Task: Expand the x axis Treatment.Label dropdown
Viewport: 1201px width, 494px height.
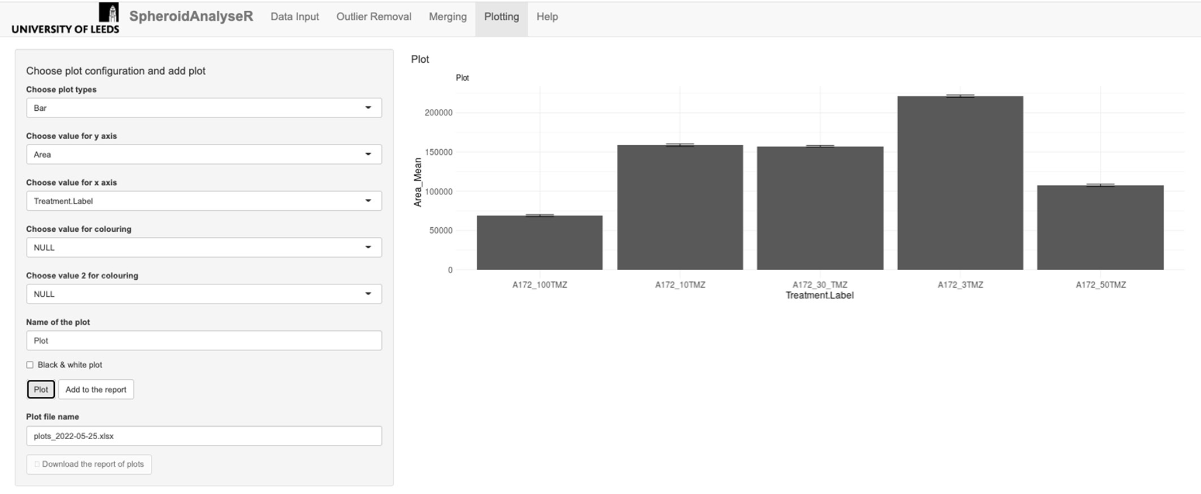Action: [203, 201]
